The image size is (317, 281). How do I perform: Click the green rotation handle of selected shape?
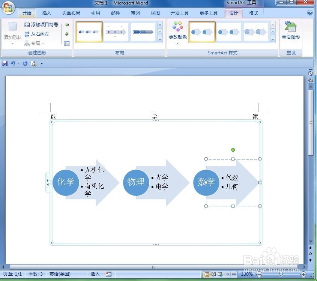233,150
